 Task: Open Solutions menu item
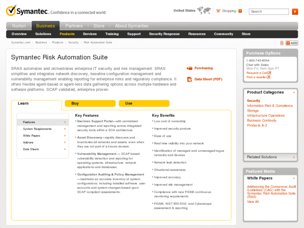tap(43, 34)
